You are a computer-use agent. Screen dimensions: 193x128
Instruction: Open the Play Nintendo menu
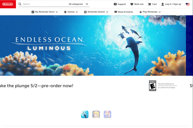[x=150, y=12]
